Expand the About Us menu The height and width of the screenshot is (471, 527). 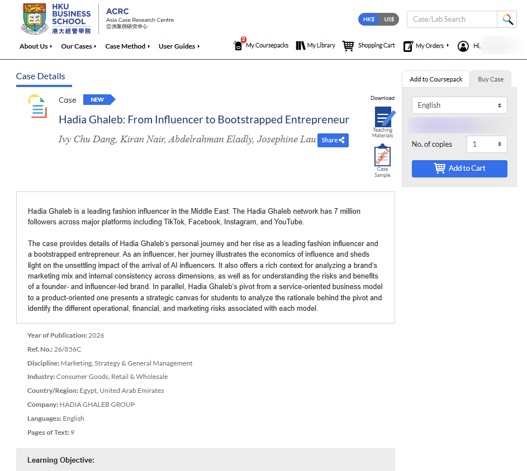(36, 46)
